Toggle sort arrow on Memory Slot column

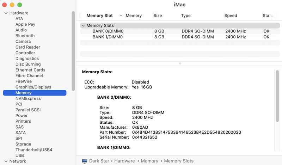121,16
